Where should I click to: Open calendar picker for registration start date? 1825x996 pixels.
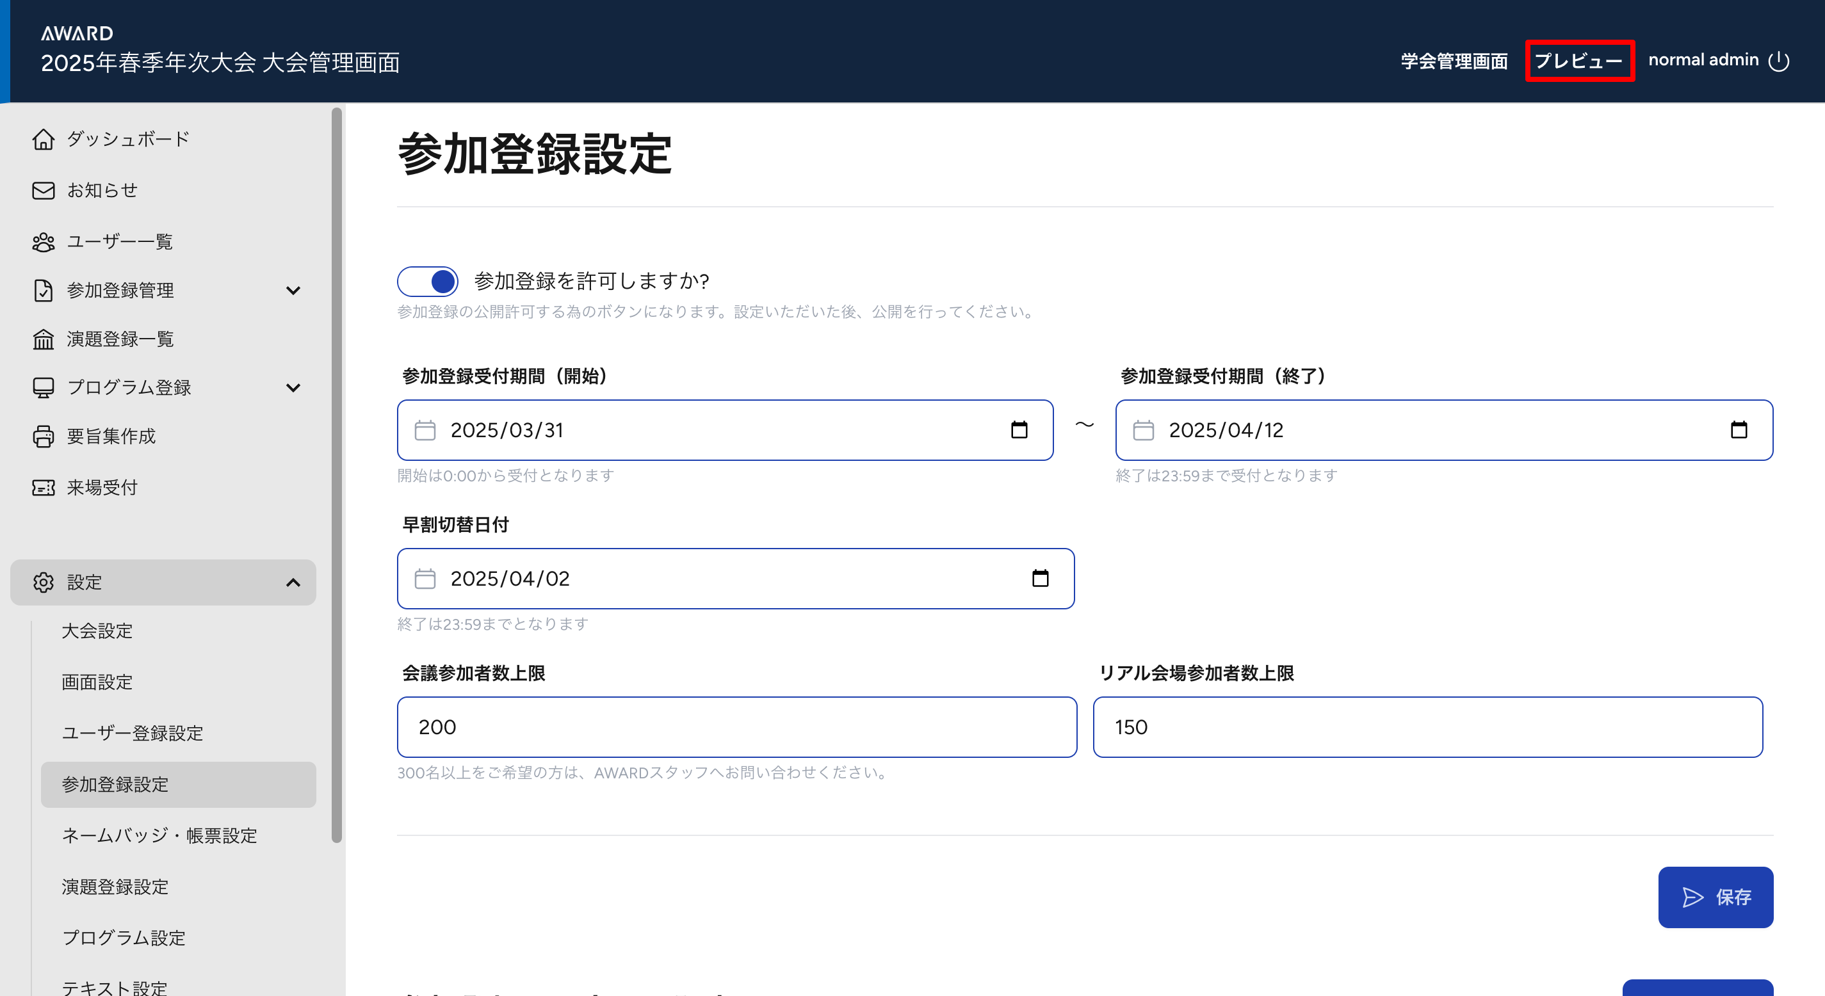pos(1019,430)
